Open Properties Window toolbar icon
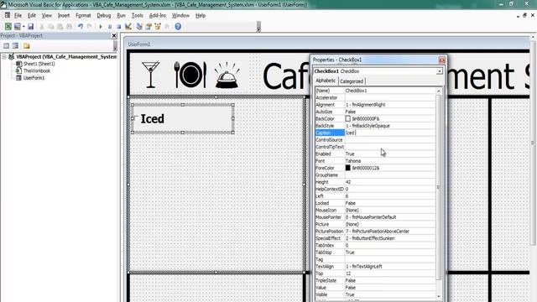This screenshot has height=302, width=537. click(x=149, y=26)
